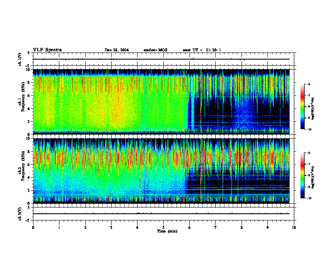Click the ch.1 colorbar log(PSD) label
The image size is (331, 255).
tap(313, 109)
